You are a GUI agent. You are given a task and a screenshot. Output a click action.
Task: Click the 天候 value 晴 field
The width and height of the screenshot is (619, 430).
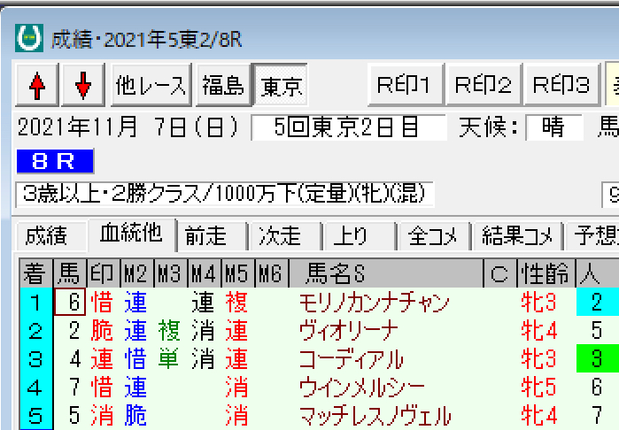click(x=554, y=127)
